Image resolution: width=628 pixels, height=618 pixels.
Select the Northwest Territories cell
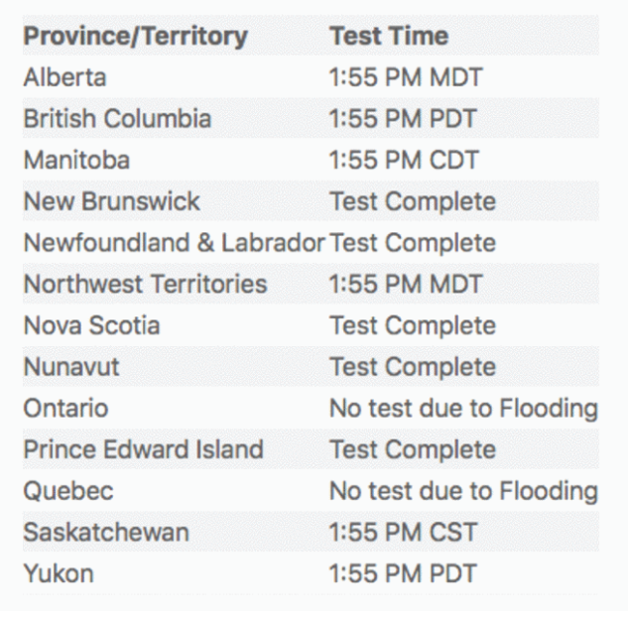click(145, 284)
